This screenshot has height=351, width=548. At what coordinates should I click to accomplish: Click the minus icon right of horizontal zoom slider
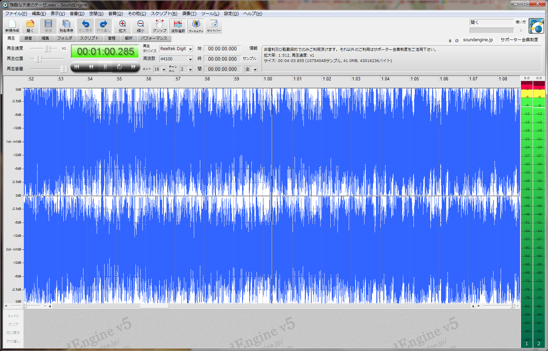(x=45, y=306)
